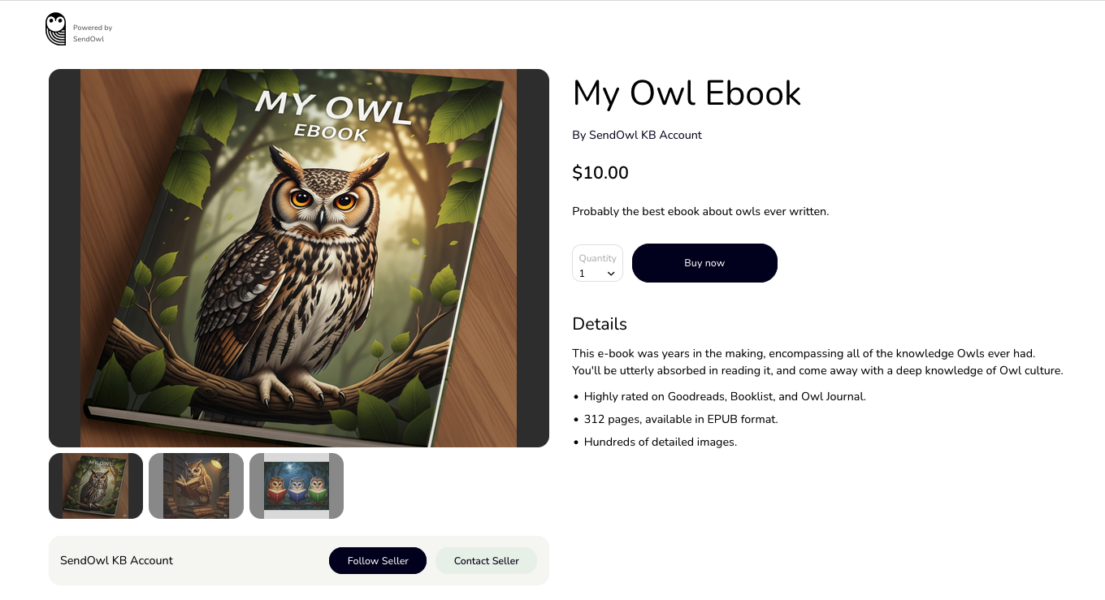Click the Buy now button
This screenshot has width=1105, height=600.
[704, 263]
